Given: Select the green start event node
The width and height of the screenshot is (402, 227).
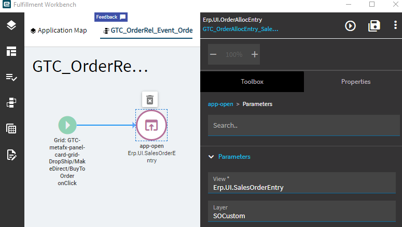Looking at the screenshot, I should point(67,125).
